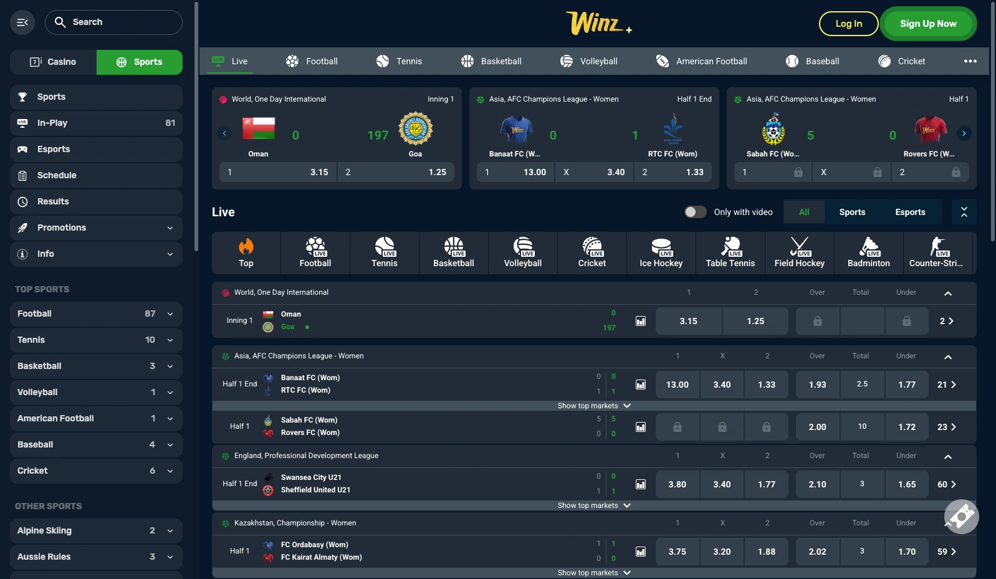Show next featured match card
This screenshot has height=579, width=996.
click(x=964, y=133)
